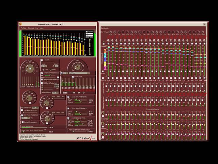This screenshot has width=218, height=164.
Task: Click the NT magenta legend swatch
Action: tap(105, 68)
